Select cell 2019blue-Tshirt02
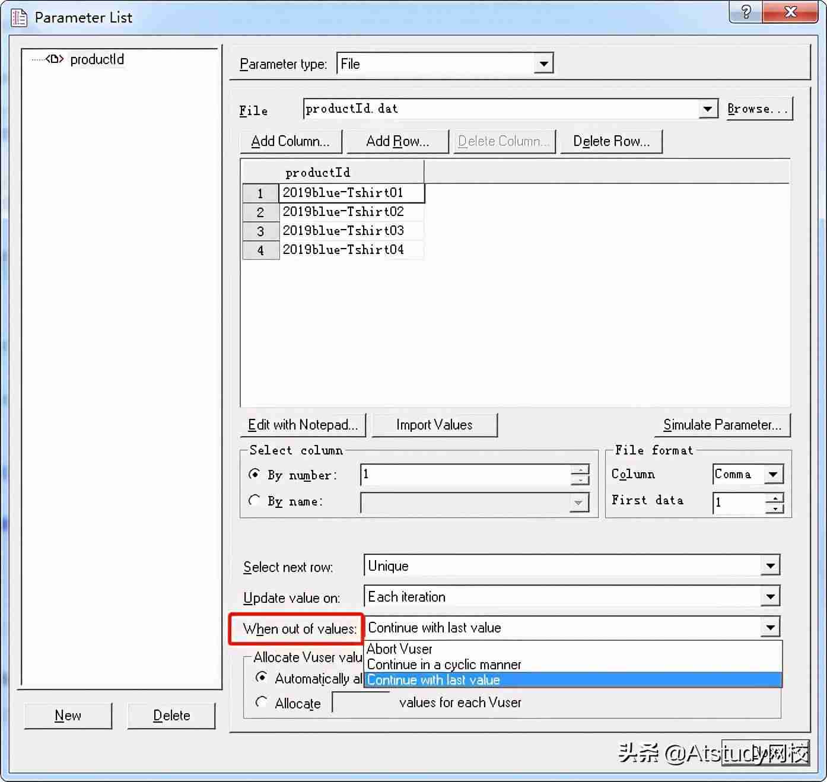The image size is (827, 782). tap(351, 212)
